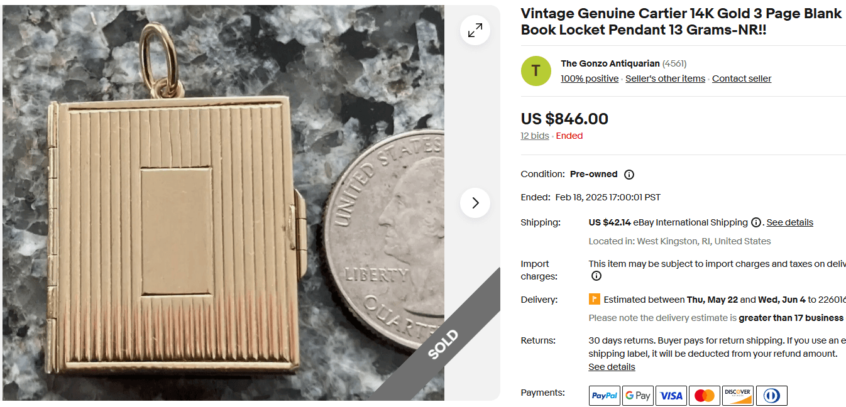The width and height of the screenshot is (846, 407).
Task: Open the eBay International Shipping info tooltip
Action: (755, 222)
